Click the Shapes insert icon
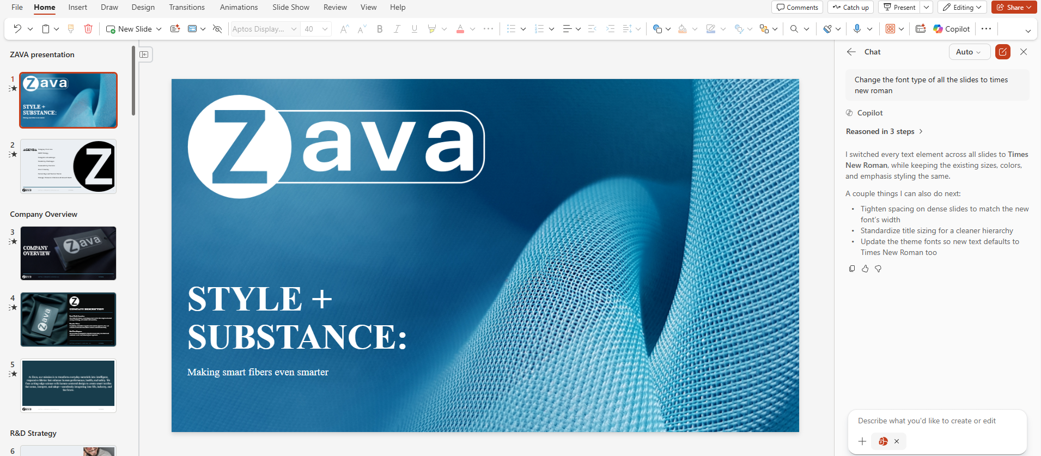 point(657,29)
